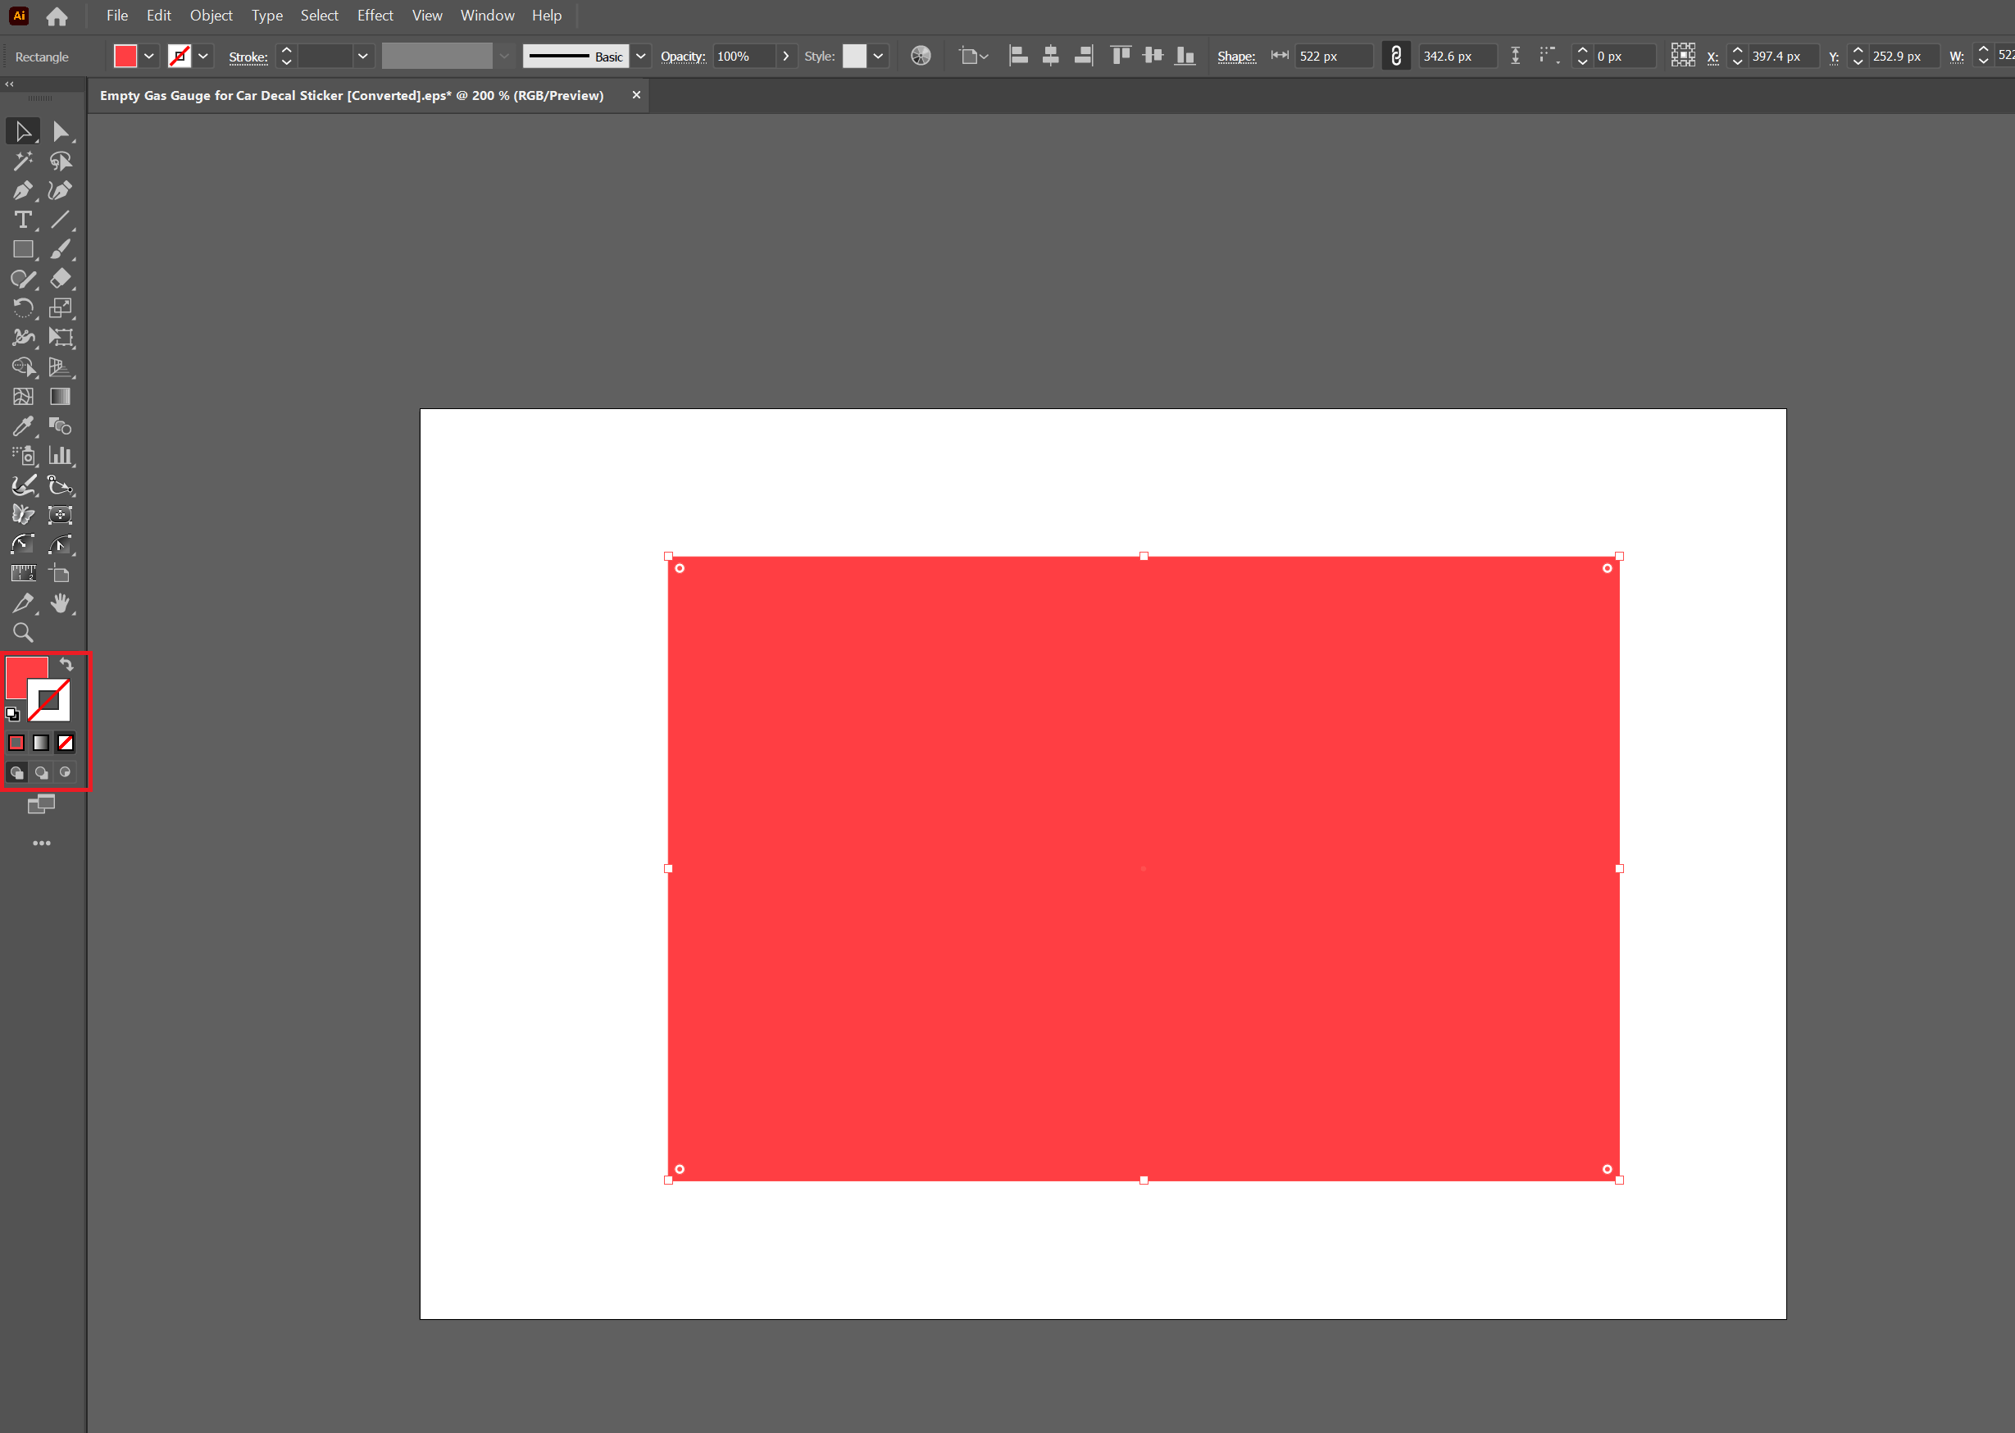2015x1433 pixels.
Task: Choose the Type tool
Action: 23,220
